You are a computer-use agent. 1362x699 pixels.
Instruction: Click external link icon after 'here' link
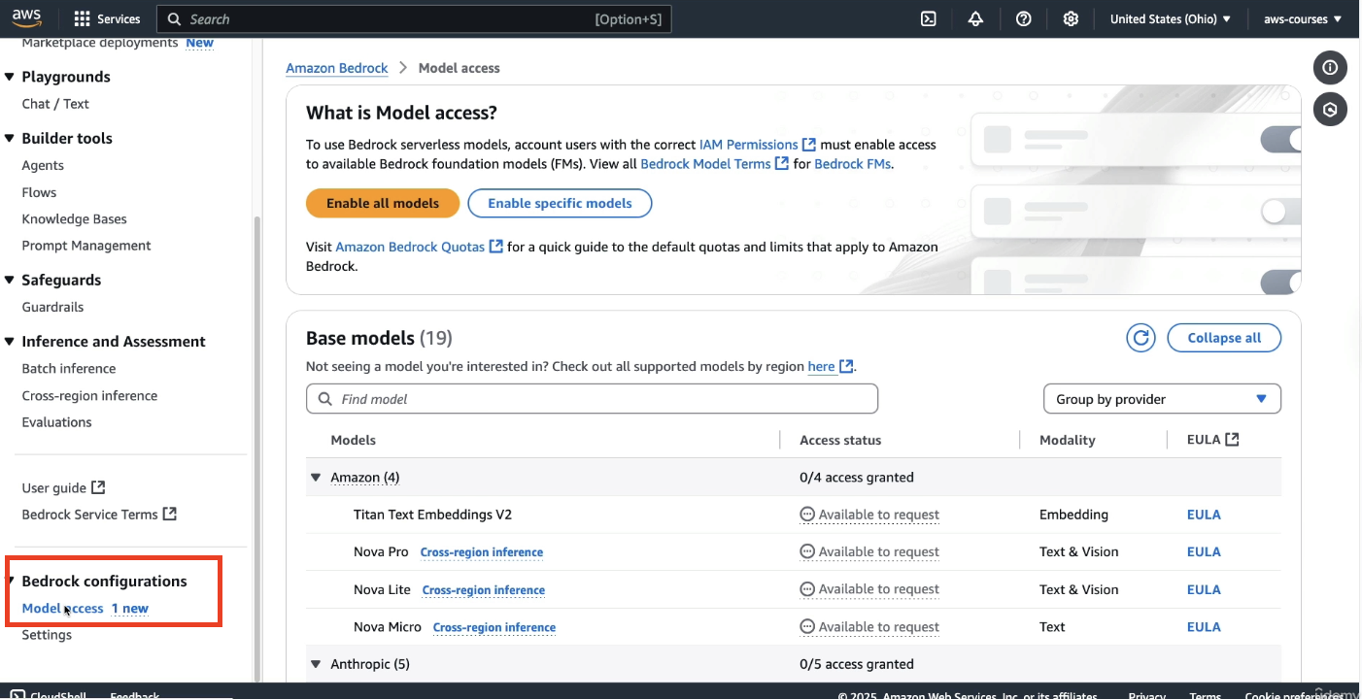(846, 366)
